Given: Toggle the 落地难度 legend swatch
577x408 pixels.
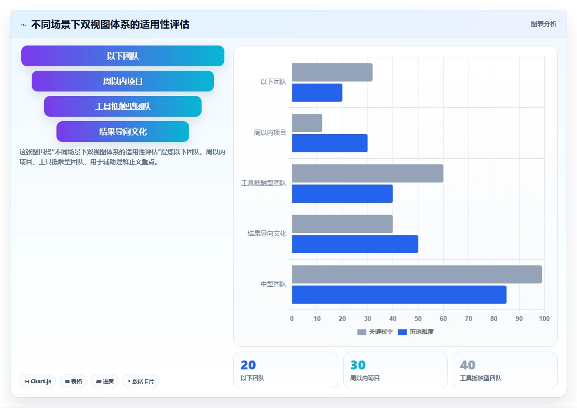Looking at the screenshot, I should 402,332.
